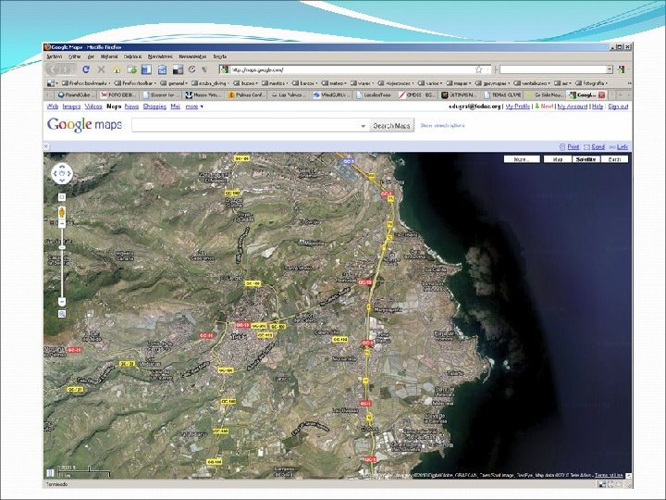Click the green arrow folder toolbar icon
This screenshot has height=500, width=666.
point(132,69)
